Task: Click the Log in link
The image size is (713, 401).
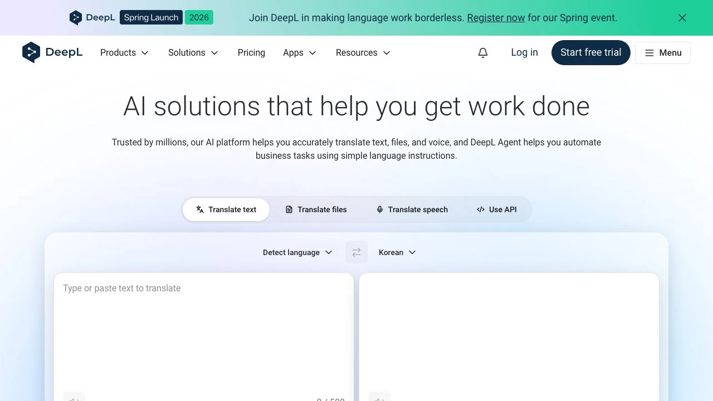Action: [525, 52]
